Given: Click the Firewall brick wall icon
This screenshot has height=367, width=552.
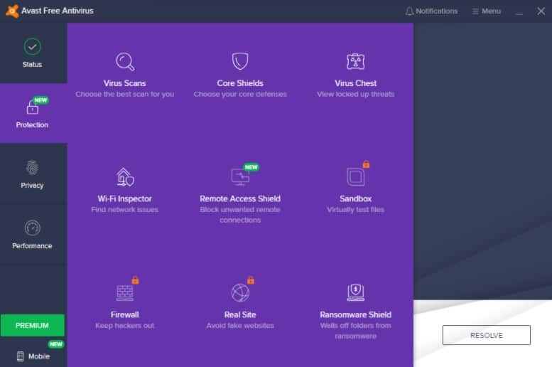Looking at the screenshot, I should 125,292.
